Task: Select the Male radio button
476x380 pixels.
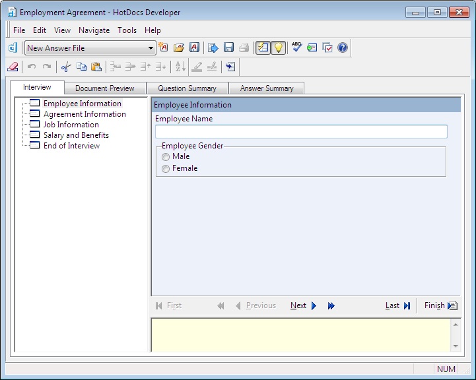Action: point(166,157)
